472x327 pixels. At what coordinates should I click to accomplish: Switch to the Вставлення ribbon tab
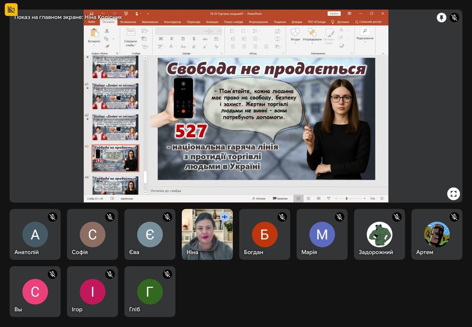pos(128,22)
